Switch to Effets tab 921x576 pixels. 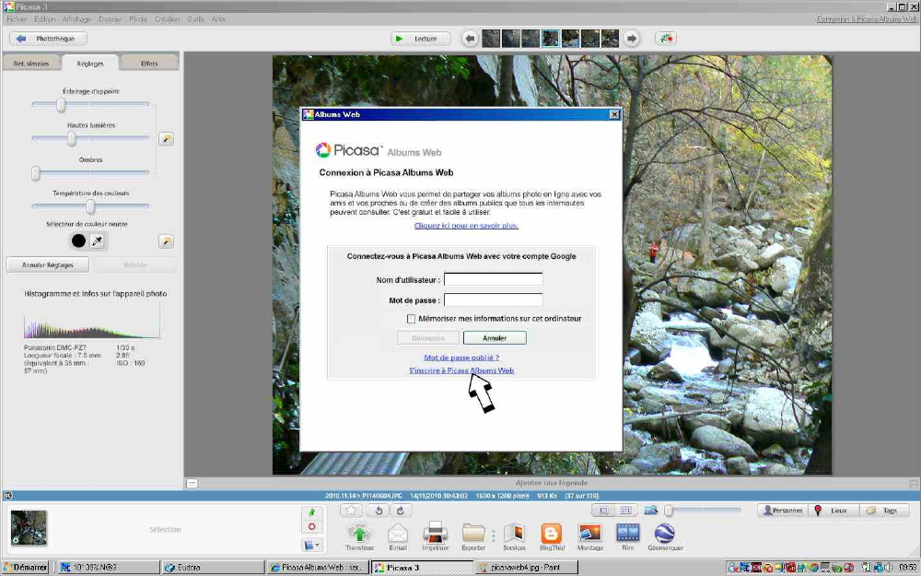(149, 63)
